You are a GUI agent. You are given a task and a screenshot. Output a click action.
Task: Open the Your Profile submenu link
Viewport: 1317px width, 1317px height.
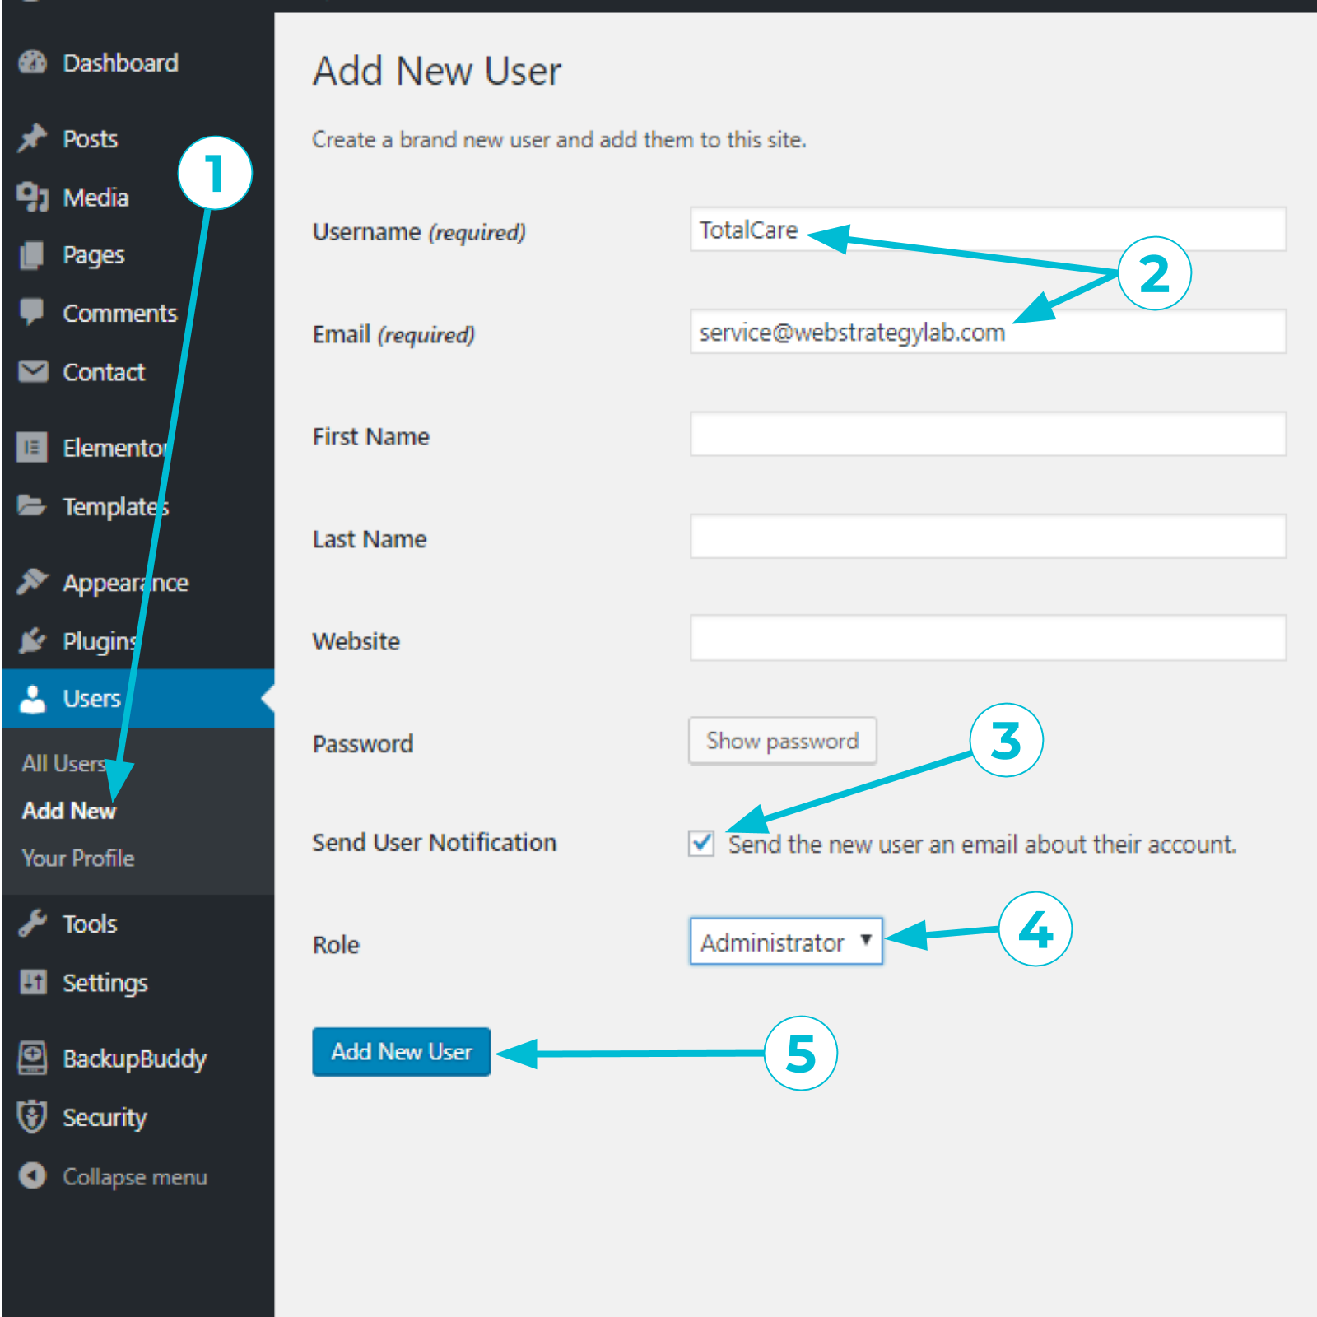pyautogui.click(x=78, y=858)
